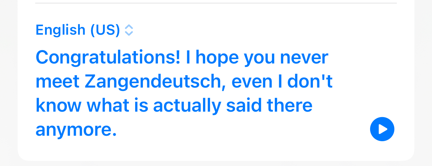Click the word "don't" in the translated text
This screenshot has height=166, width=432.
tap(310, 81)
